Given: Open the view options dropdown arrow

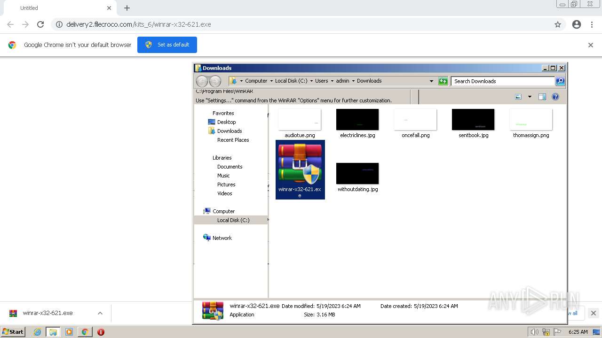Looking at the screenshot, I should (x=530, y=97).
